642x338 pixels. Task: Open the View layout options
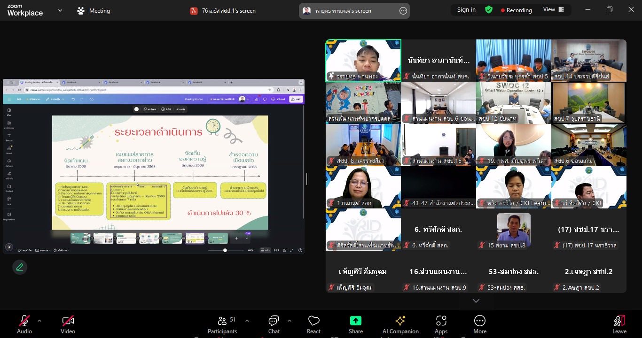click(553, 10)
